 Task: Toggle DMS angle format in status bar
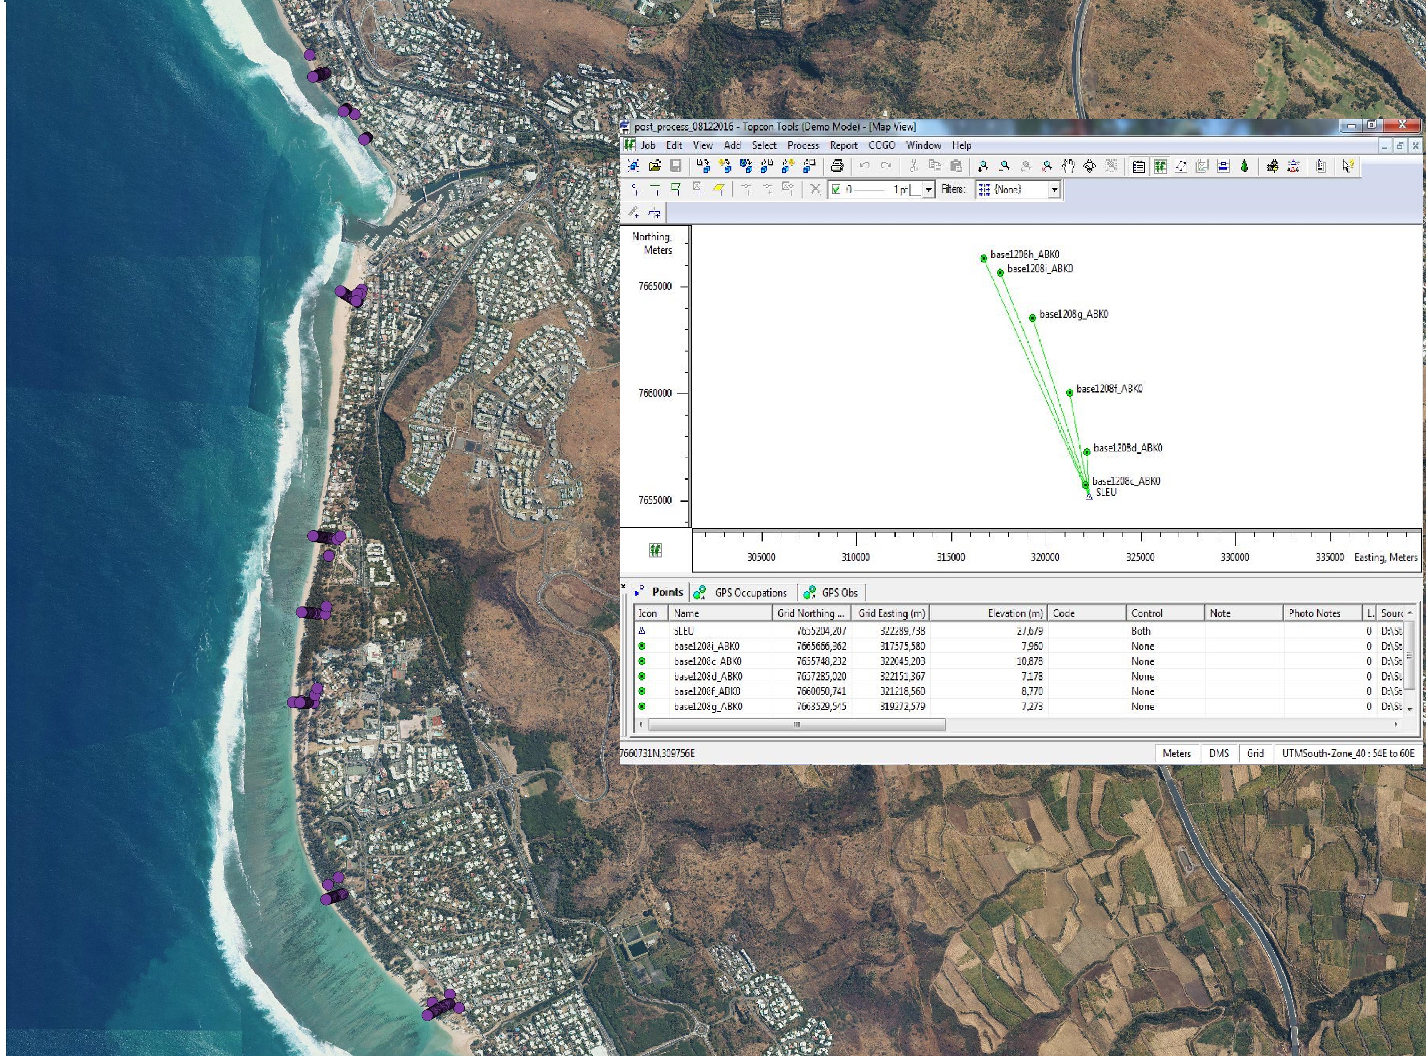(x=1218, y=753)
